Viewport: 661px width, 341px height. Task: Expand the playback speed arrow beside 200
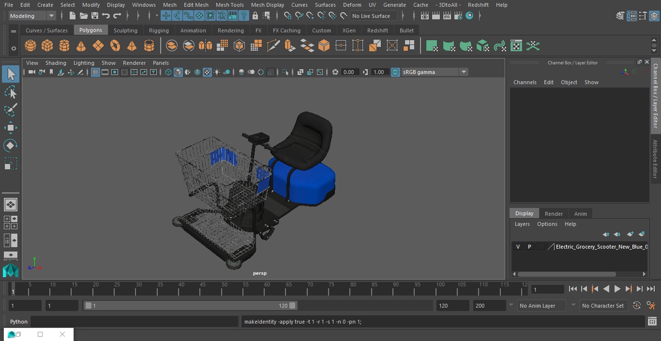pyautogui.click(x=511, y=305)
